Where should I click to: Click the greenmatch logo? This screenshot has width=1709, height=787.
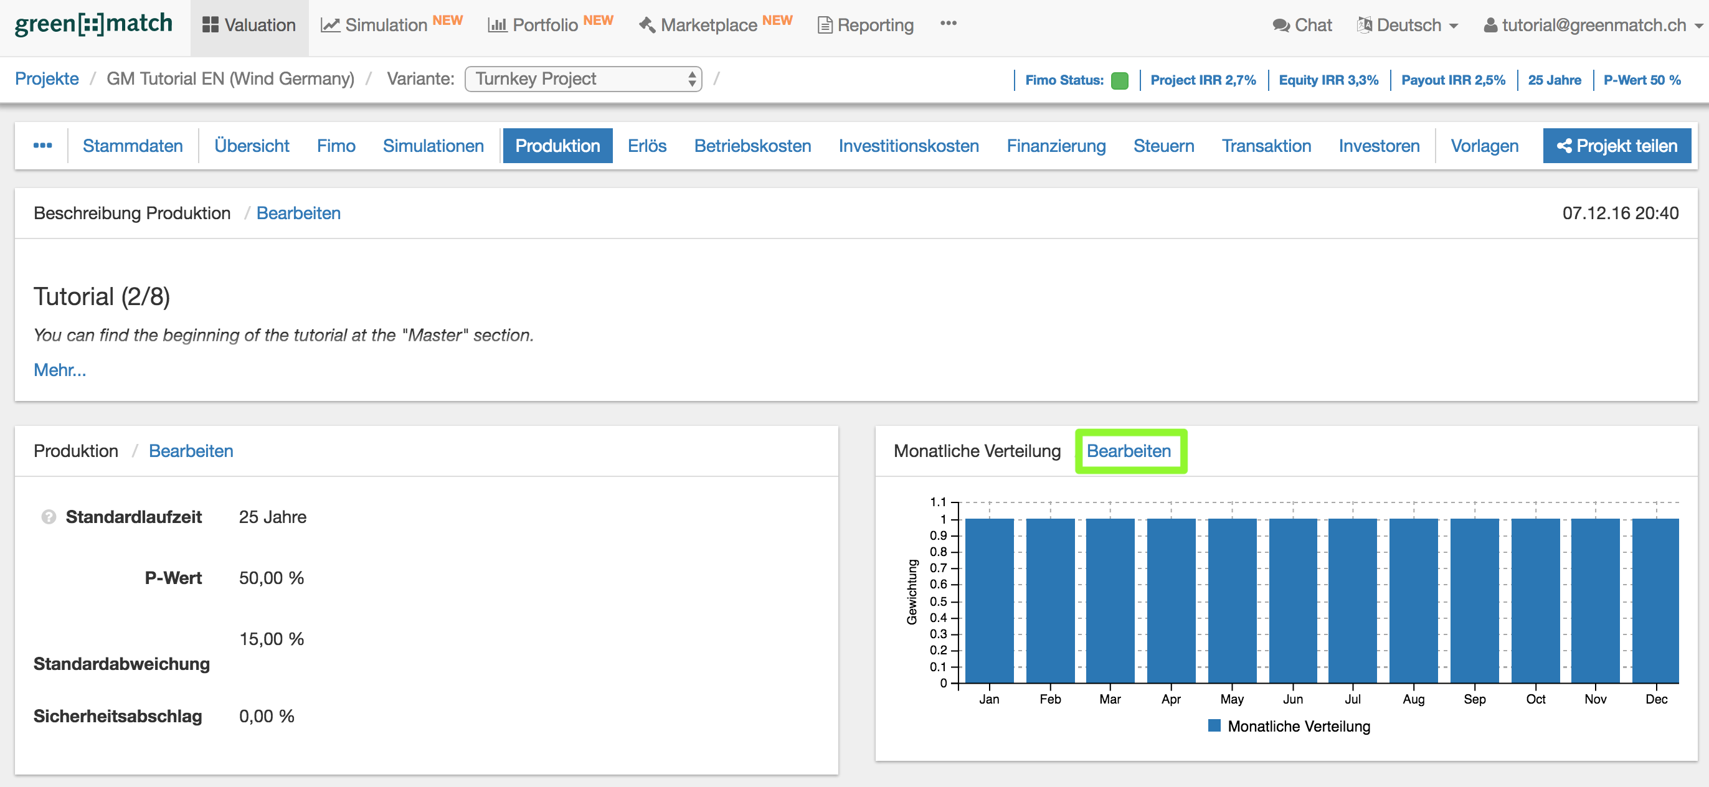[93, 24]
